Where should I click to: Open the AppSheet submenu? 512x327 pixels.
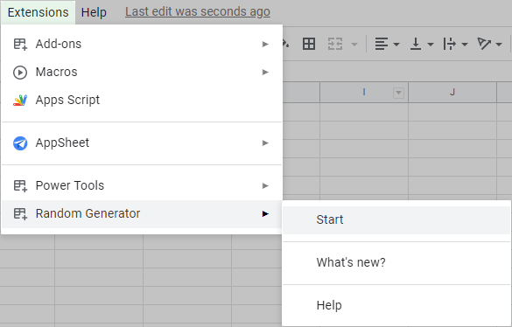click(142, 143)
